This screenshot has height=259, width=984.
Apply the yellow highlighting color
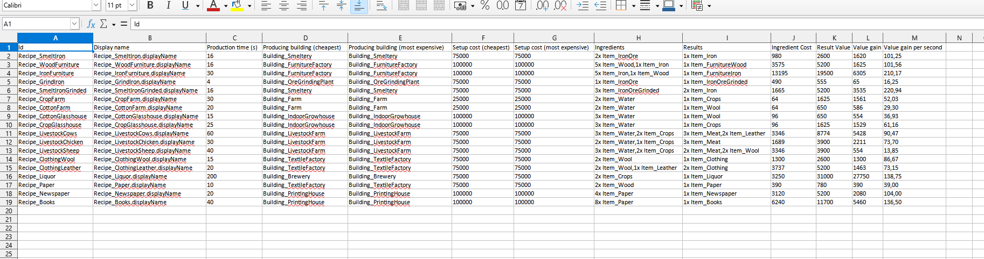click(237, 5)
